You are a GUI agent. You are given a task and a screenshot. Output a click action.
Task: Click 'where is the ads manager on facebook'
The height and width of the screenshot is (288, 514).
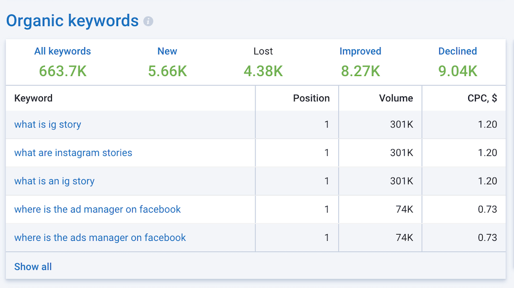point(100,238)
